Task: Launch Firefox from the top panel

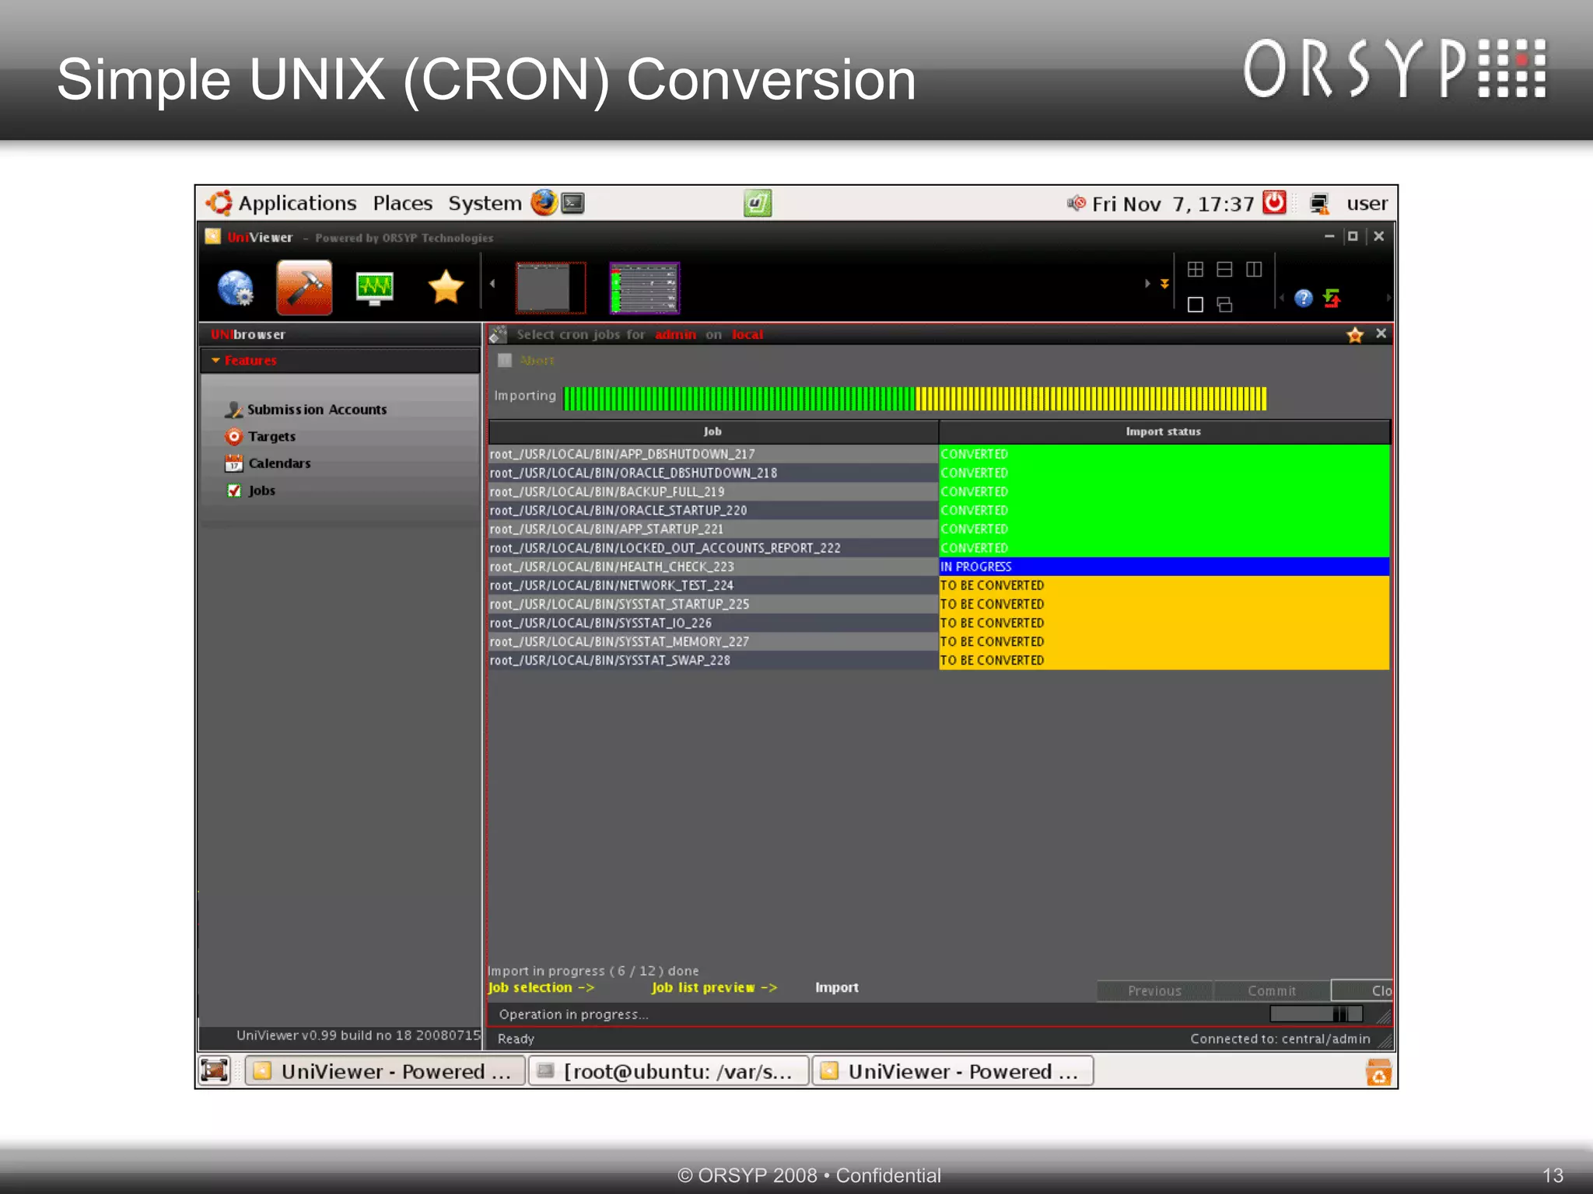Action: tap(544, 203)
